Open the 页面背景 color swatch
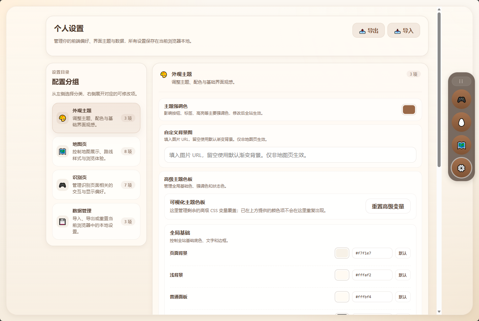 [x=342, y=253]
